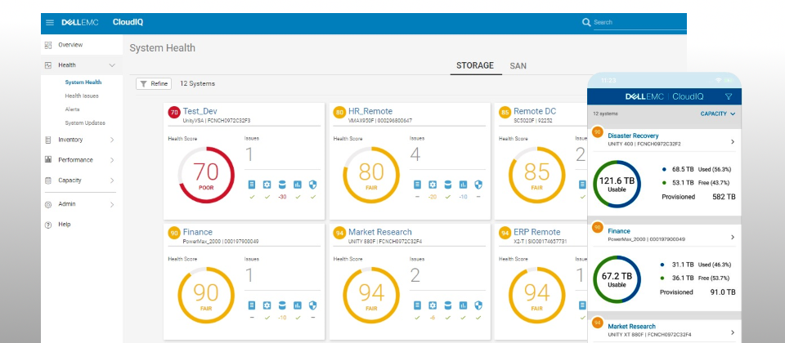Expand the Performance sidebar section
This screenshot has width=785, height=343.
click(x=112, y=160)
